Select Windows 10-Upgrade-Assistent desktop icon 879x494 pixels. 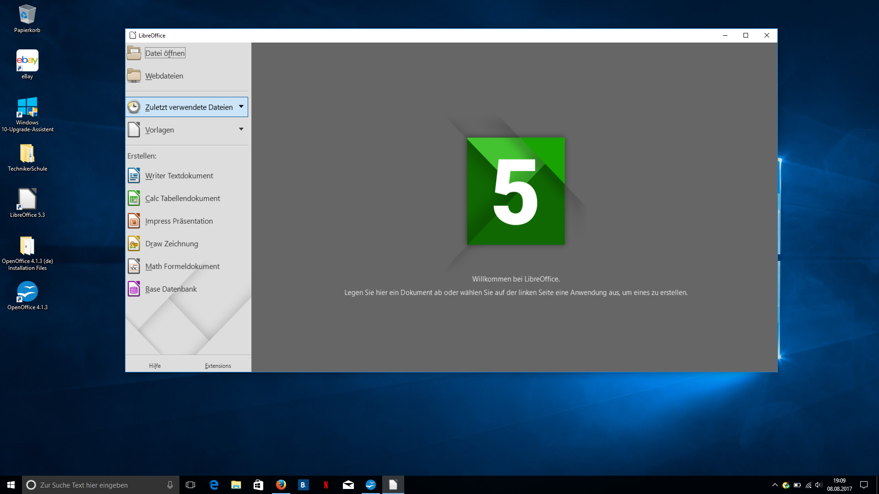[27, 114]
